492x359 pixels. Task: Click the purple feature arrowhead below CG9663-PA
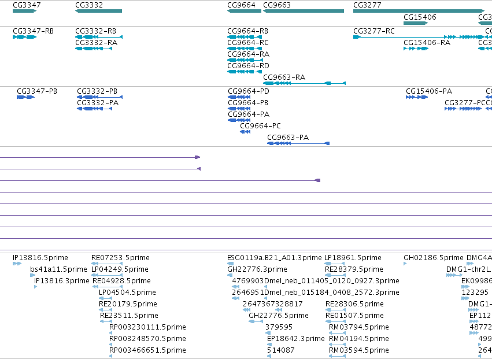317,180
